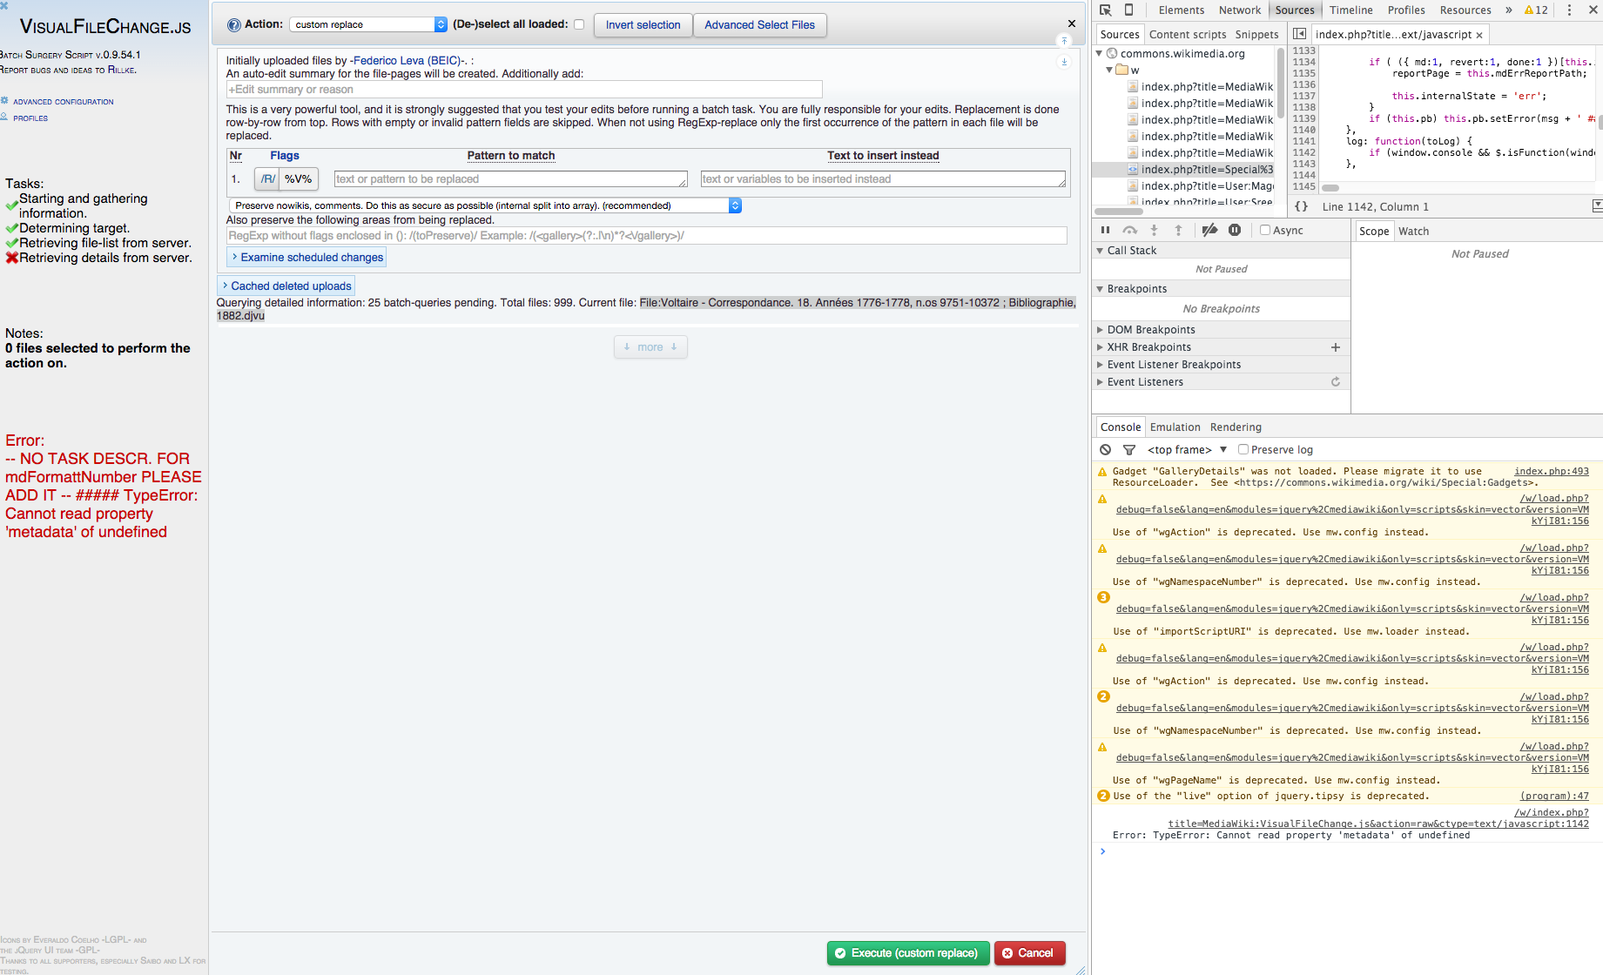Open the Snippets tab
Viewport: 1603px width, 975px height.
point(1256,35)
